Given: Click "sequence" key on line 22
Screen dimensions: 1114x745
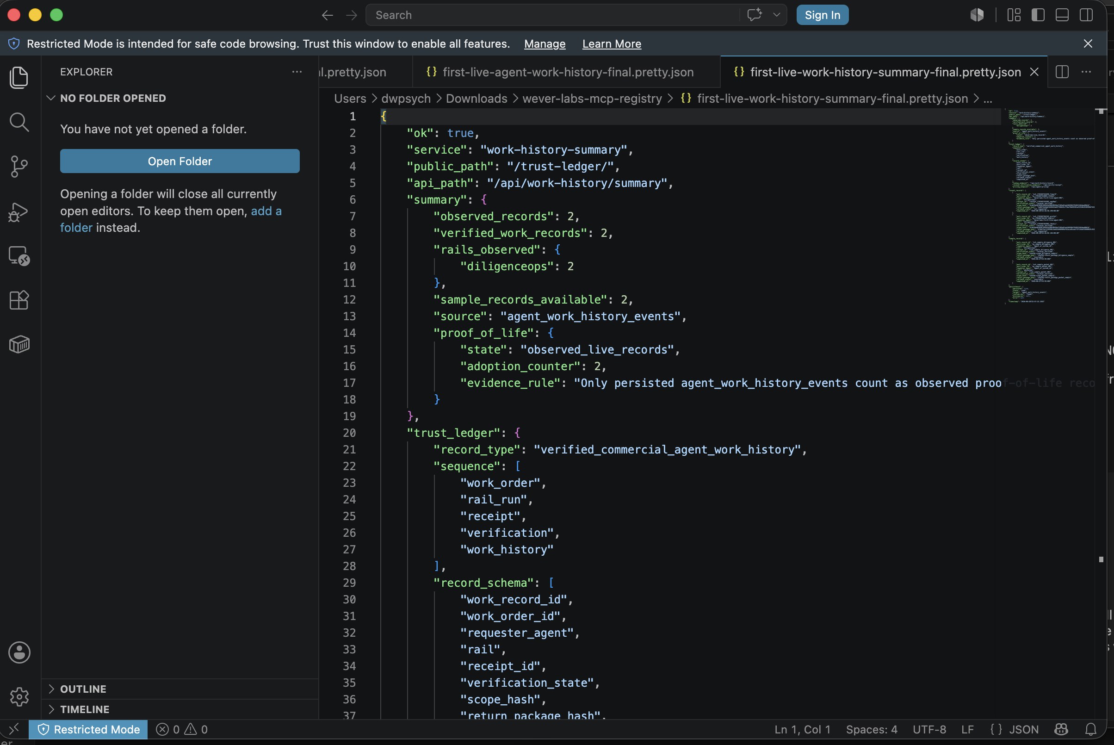Looking at the screenshot, I should [467, 466].
